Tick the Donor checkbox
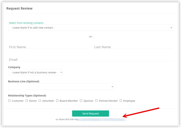181x128 pixels. pyautogui.click(x=27, y=101)
